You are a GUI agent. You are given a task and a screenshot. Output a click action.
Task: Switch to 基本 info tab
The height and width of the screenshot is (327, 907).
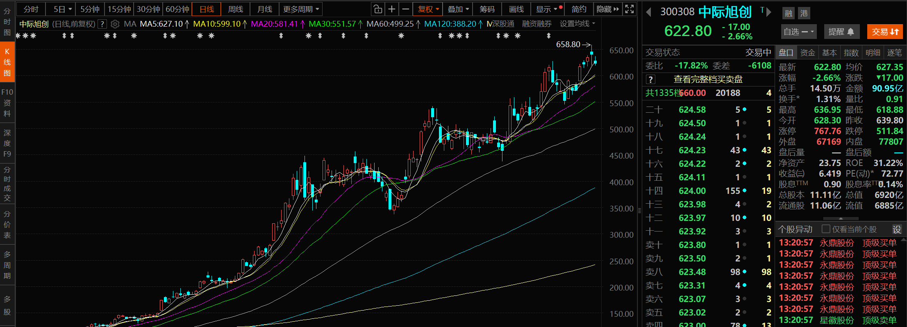coord(829,52)
